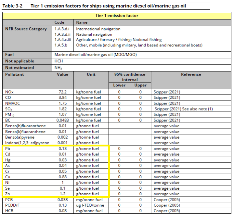Click the Zn value 1.2 cell
234x216 pixels.
point(63,194)
